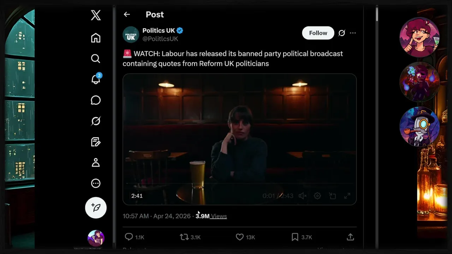This screenshot has width=452, height=254.
Task: Open the video settings gear
Action: coord(317,196)
